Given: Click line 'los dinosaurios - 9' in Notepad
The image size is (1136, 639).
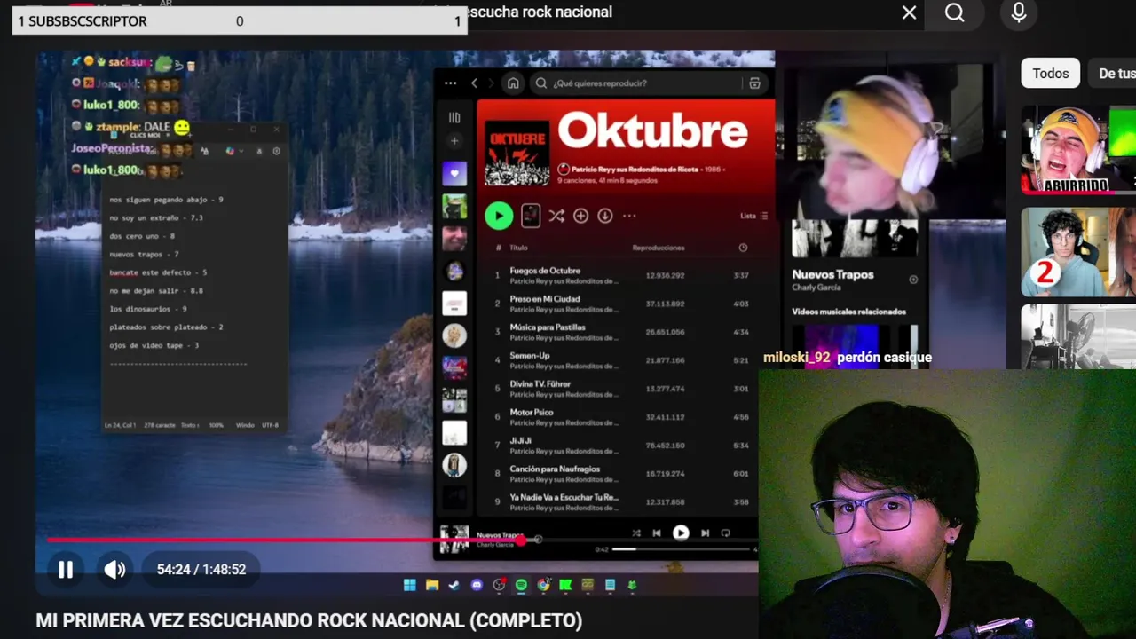Looking at the screenshot, I should pos(147,309).
